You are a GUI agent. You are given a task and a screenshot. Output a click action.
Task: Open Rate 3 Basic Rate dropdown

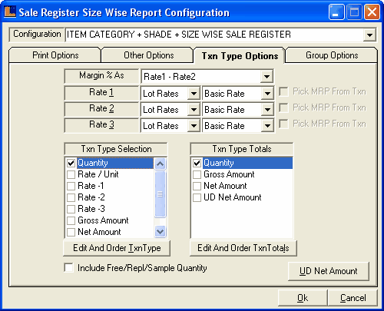267,126
